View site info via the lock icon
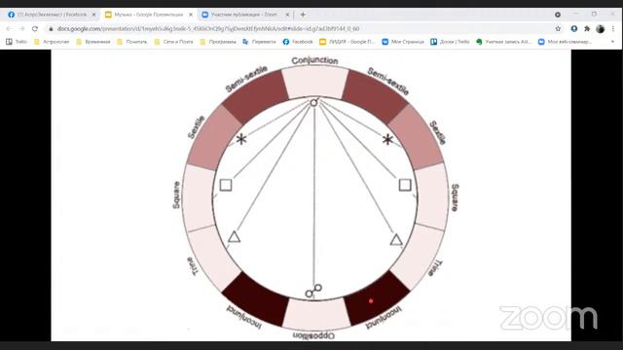Viewport: 623px width, 350px height. pos(51,29)
